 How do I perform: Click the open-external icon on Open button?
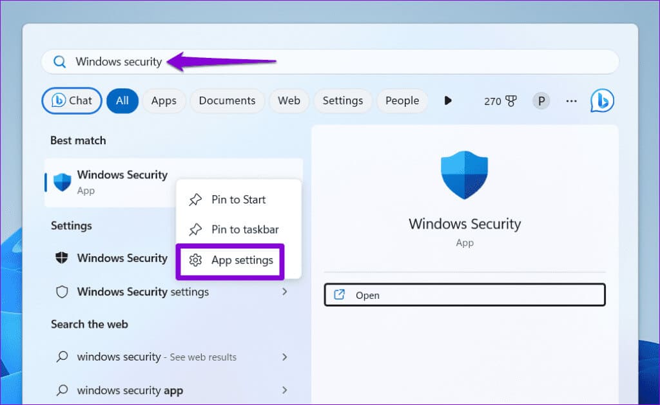[x=339, y=294]
